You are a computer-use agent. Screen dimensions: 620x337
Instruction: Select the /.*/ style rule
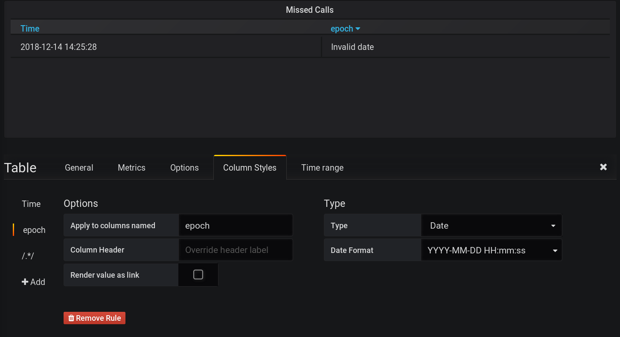pyautogui.click(x=27, y=256)
